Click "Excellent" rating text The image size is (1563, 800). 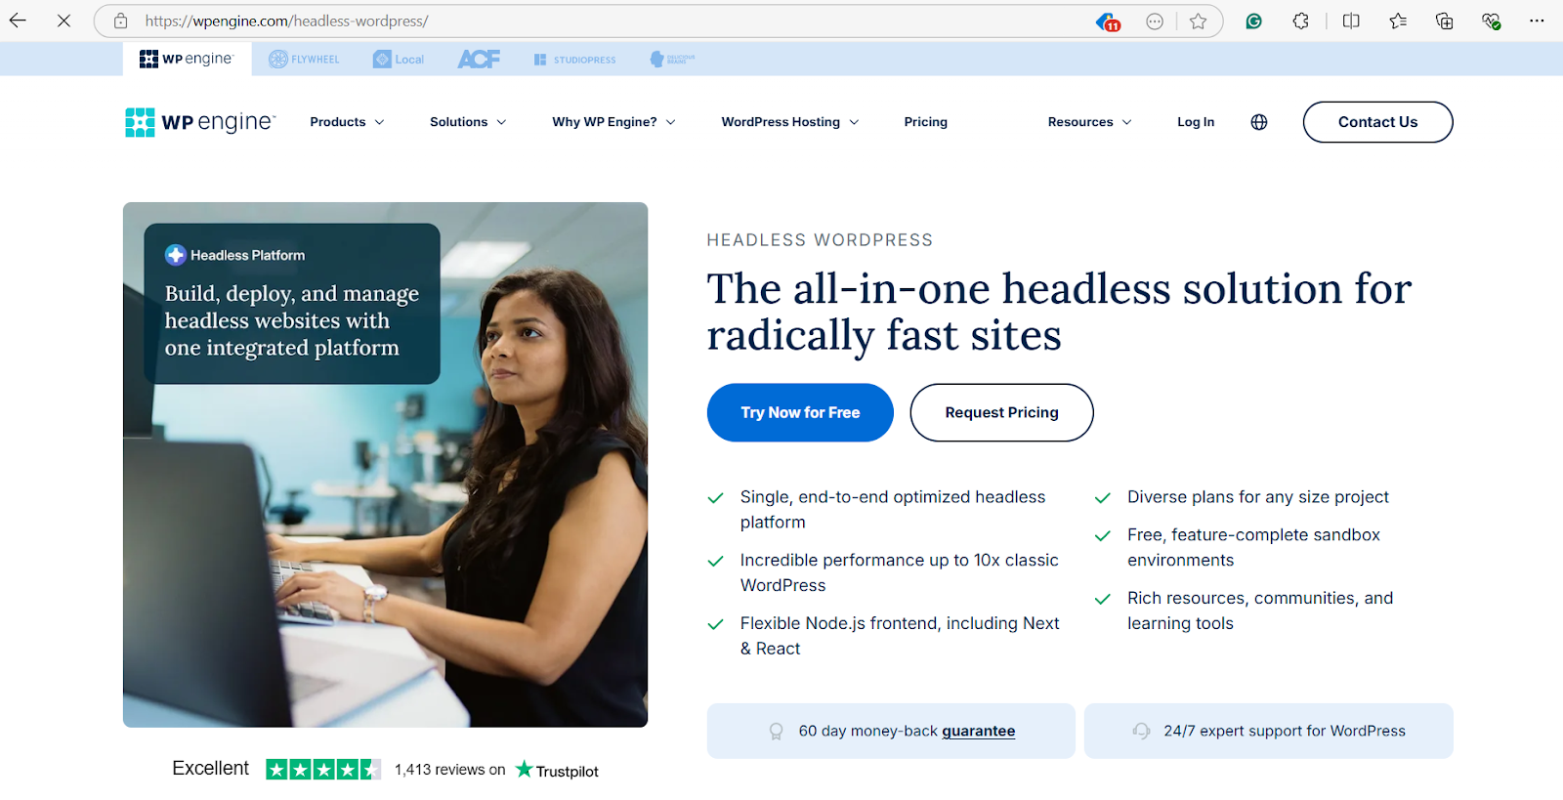tap(210, 769)
